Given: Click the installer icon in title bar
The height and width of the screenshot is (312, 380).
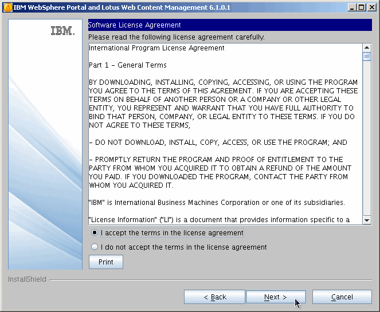Looking at the screenshot, I should coord(7,7).
